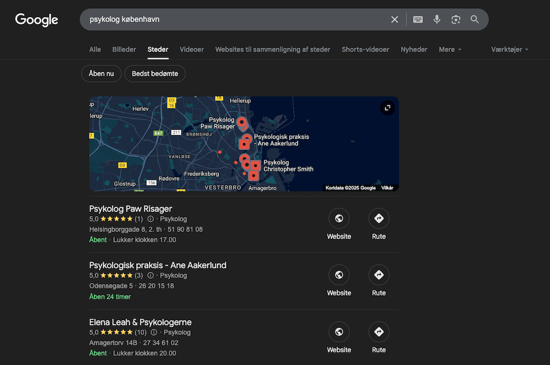
Task: Get route to Elena Leah & Psykologerne
Action: [379, 338]
